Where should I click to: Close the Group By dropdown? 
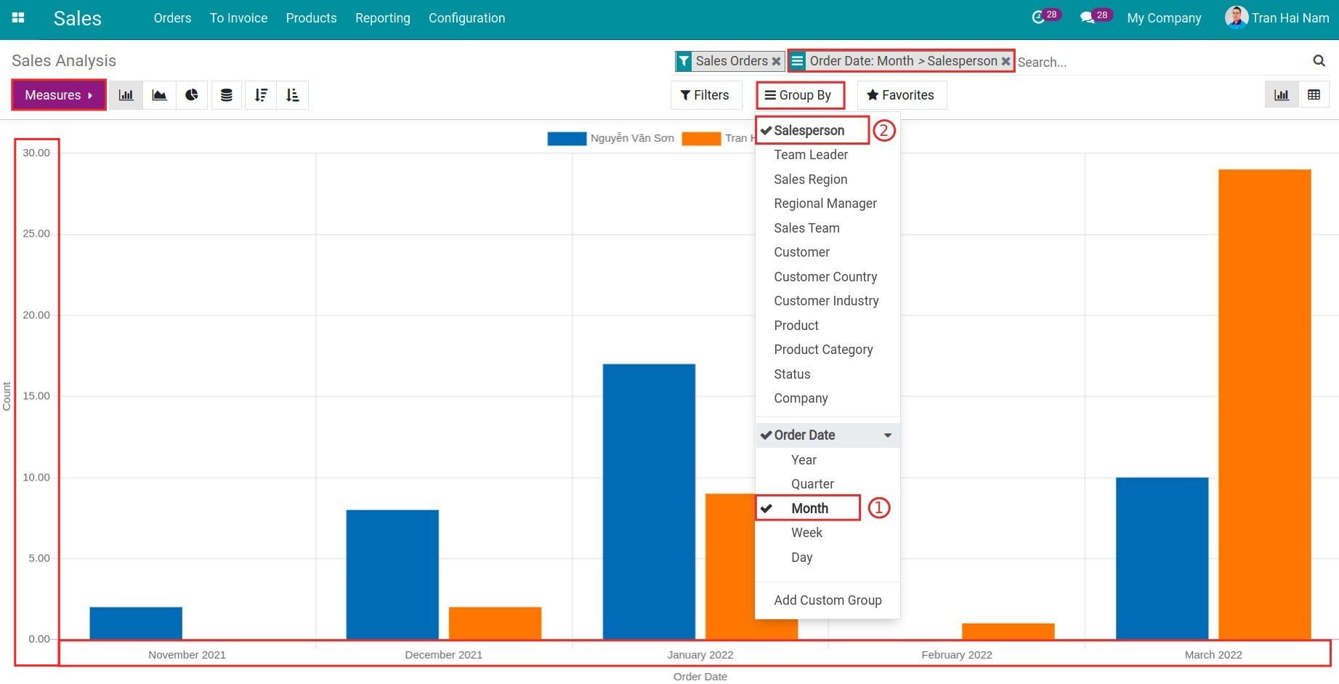pos(799,95)
